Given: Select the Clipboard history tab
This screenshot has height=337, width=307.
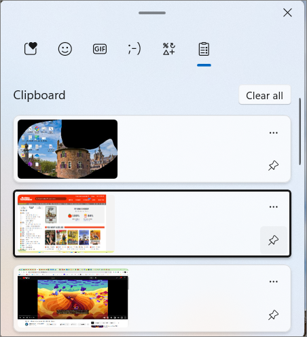Looking at the screenshot, I should coord(204,49).
